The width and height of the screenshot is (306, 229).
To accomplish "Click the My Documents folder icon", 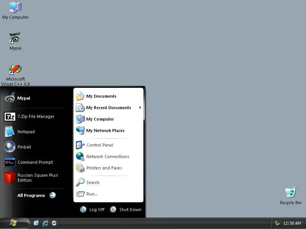I will point(80,96).
